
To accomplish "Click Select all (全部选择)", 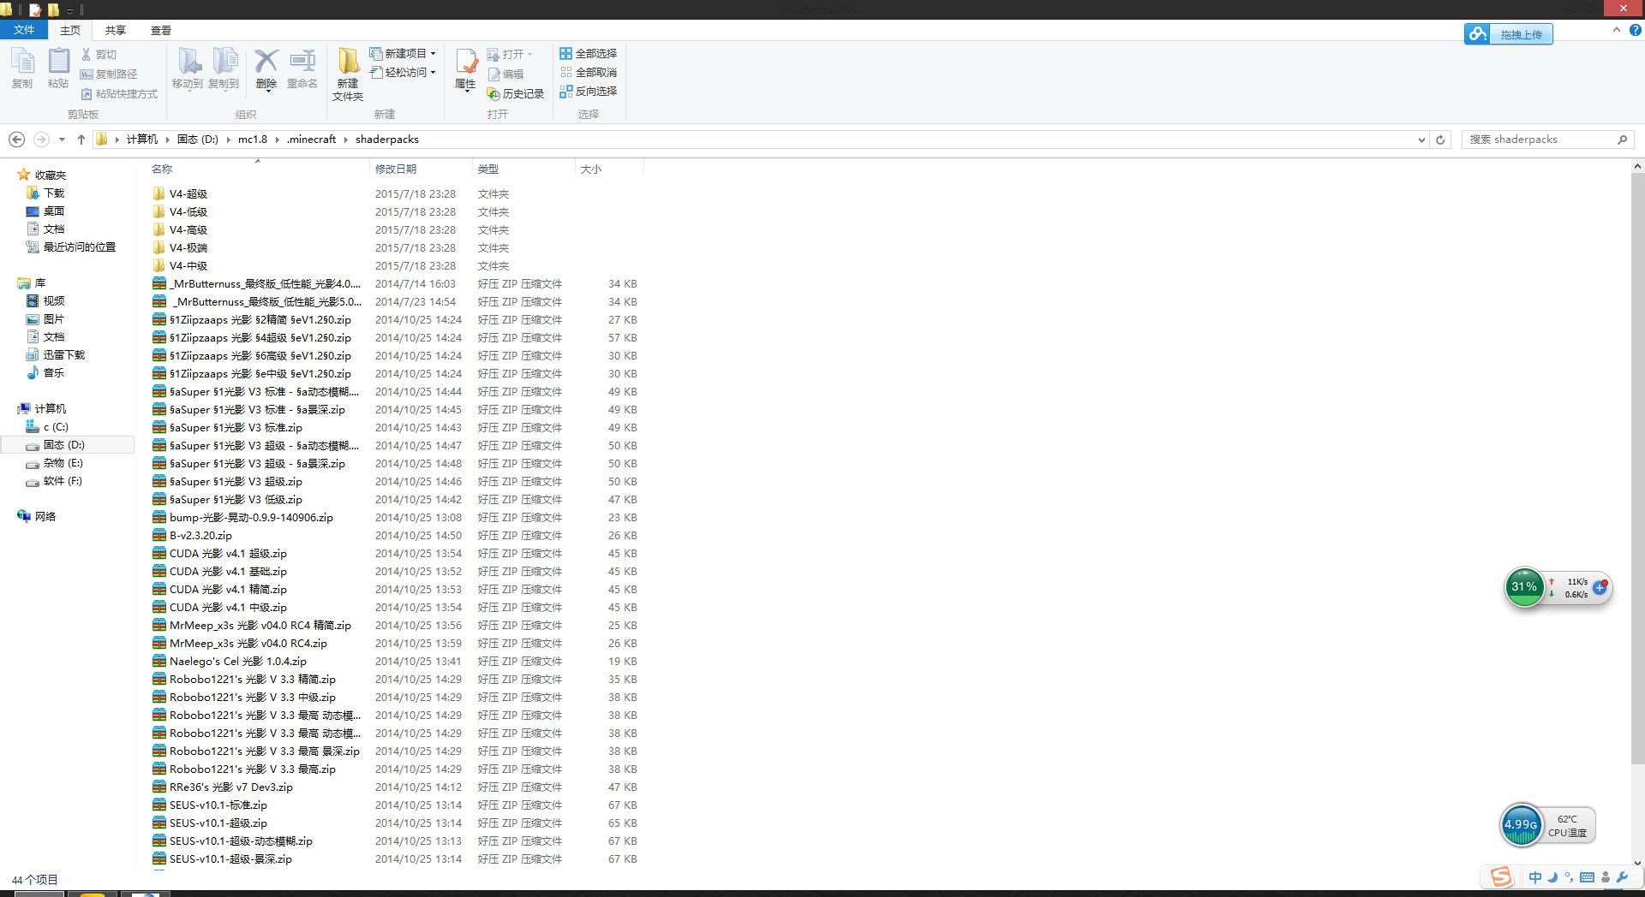I will point(588,53).
